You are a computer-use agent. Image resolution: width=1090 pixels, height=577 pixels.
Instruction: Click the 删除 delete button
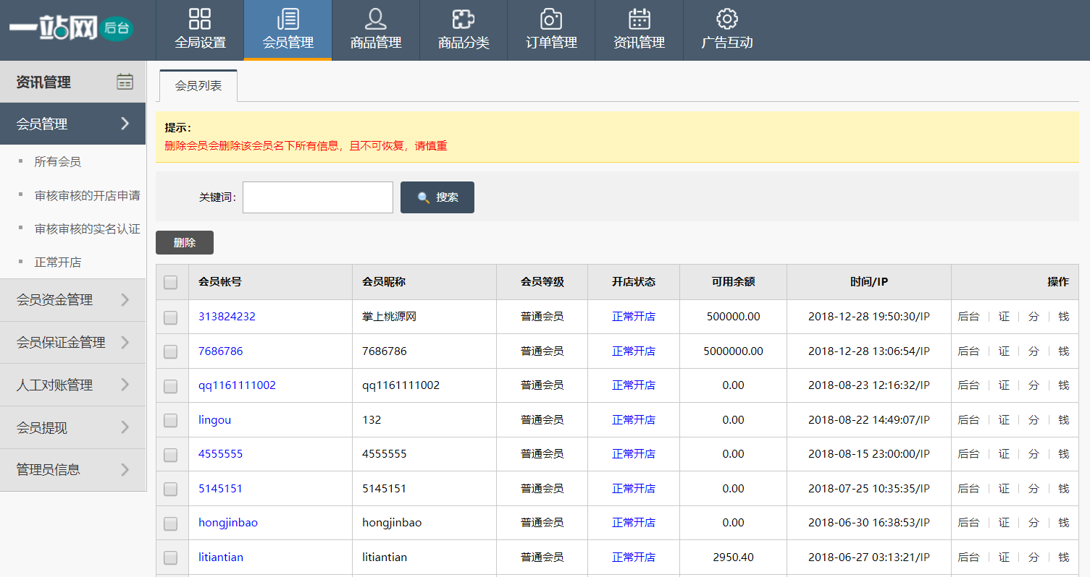click(x=185, y=243)
